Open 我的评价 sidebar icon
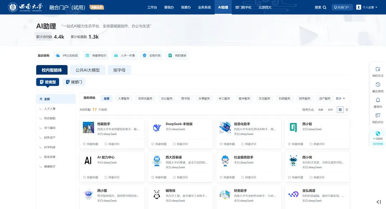 [x=378, y=116]
